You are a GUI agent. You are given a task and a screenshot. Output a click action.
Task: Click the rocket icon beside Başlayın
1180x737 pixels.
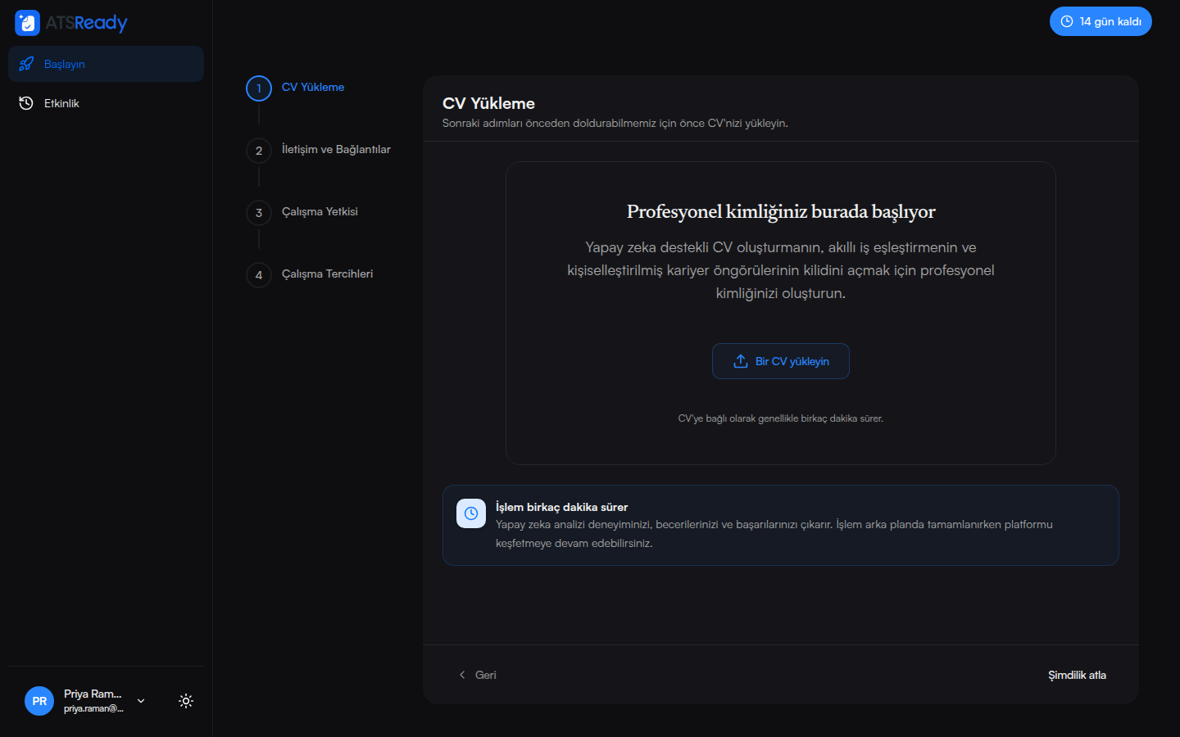pyautogui.click(x=26, y=64)
